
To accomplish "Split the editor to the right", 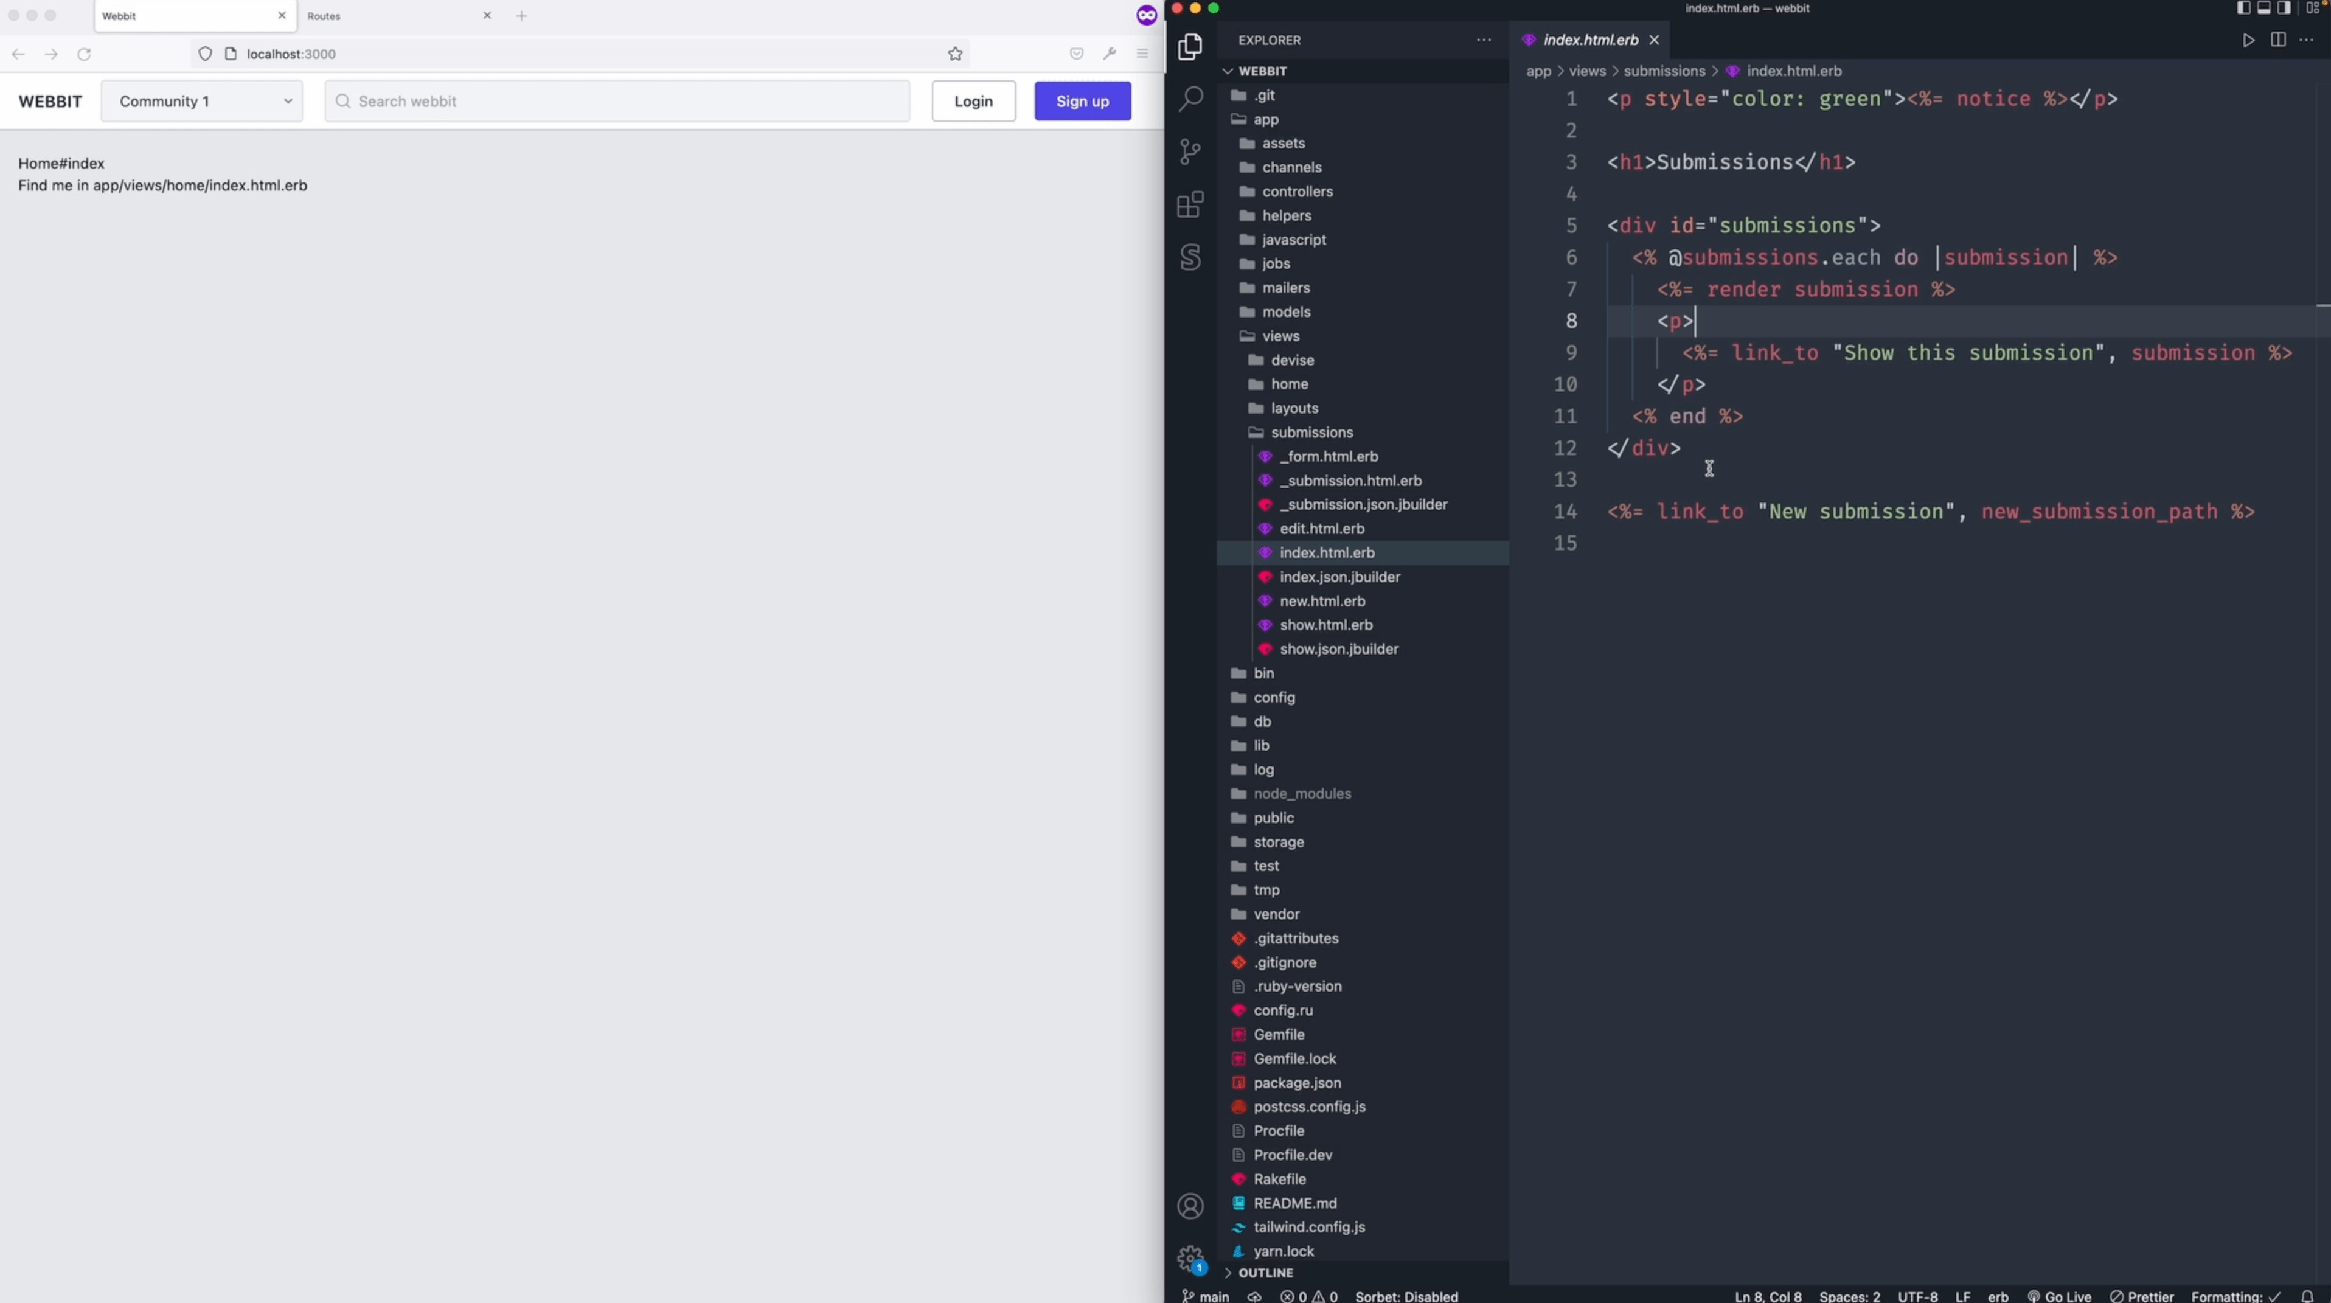I will (x=2277, y=40).
